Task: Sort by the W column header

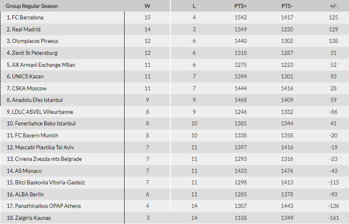Action: point(147,6)
